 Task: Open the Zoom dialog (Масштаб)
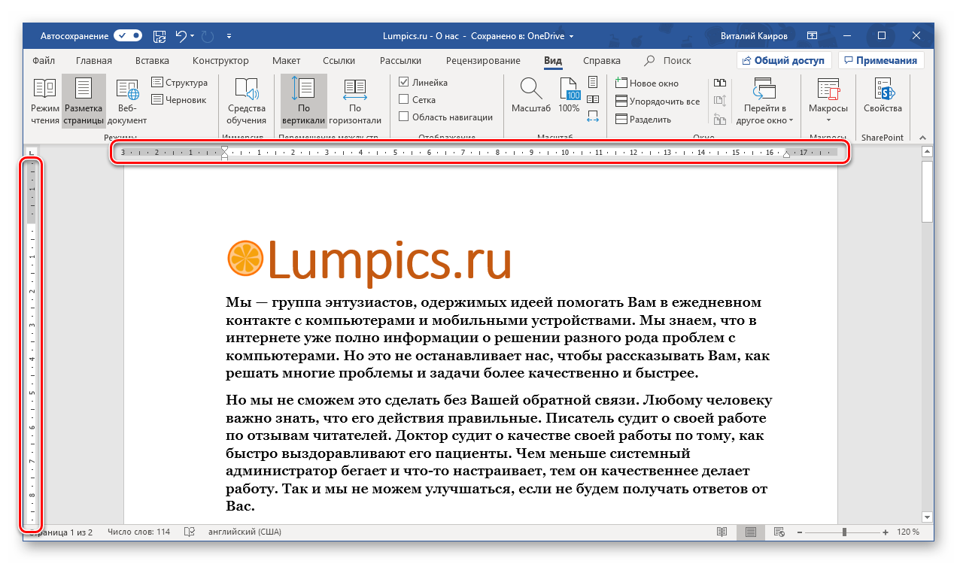pyautogui.click(x=531, y=96)
